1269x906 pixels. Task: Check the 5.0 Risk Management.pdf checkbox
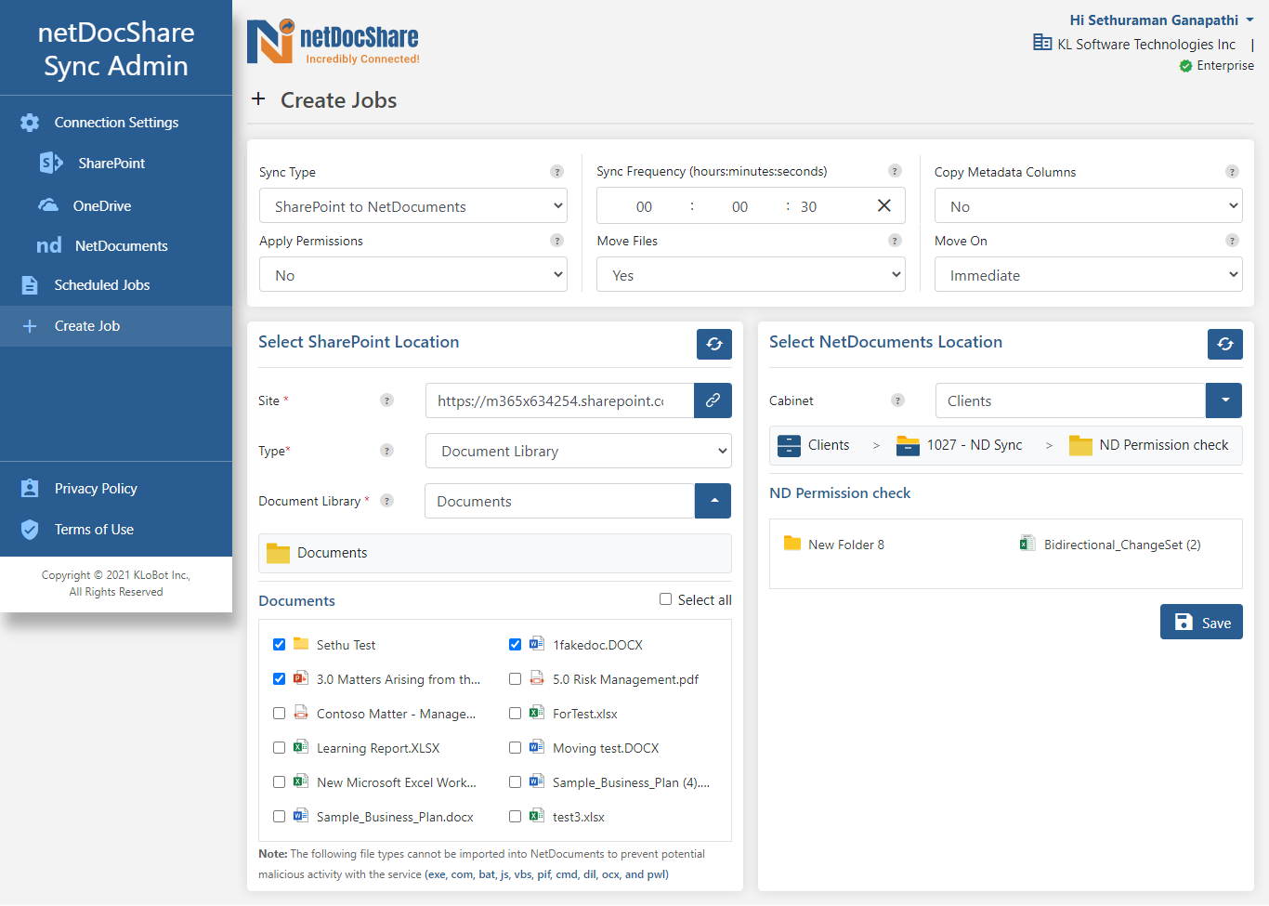tap(515, 679)
